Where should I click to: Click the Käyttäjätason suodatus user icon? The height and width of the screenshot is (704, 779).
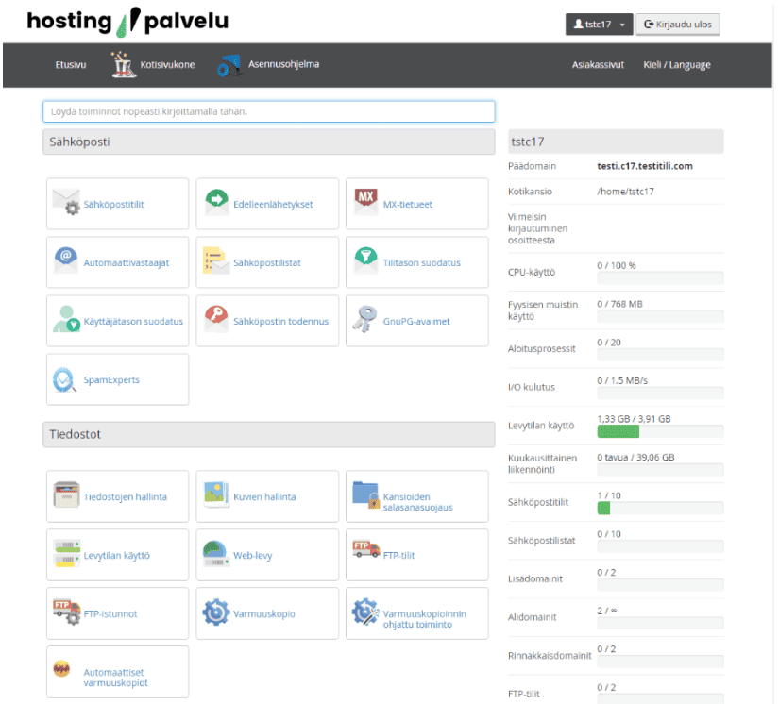tap(67, 319)
